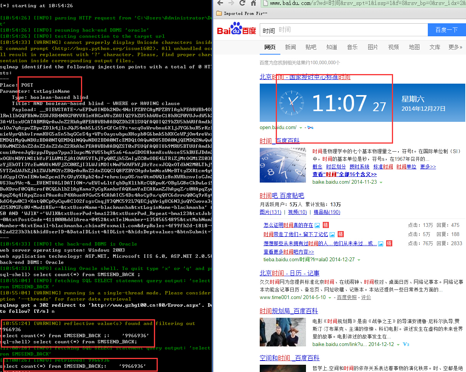The image size is (466, 372).
Task: Click the 精 badge beside 时间带走了他们
Action: pyautogui.click(x=341, y=234)
